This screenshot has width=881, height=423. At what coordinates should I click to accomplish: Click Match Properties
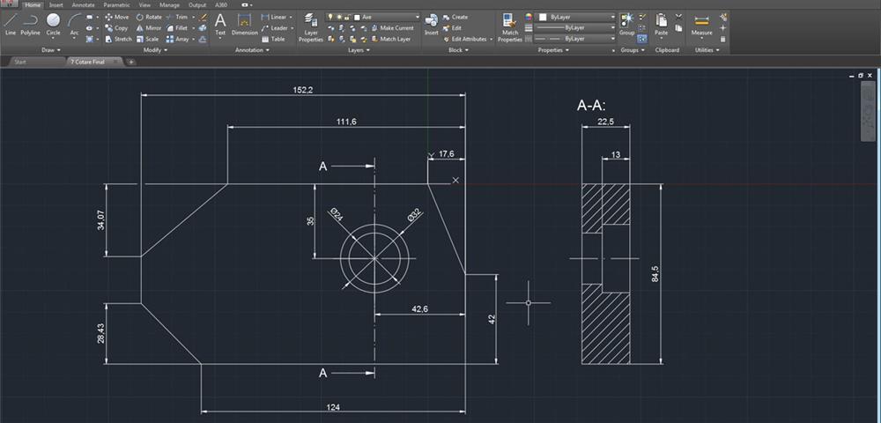510,28
